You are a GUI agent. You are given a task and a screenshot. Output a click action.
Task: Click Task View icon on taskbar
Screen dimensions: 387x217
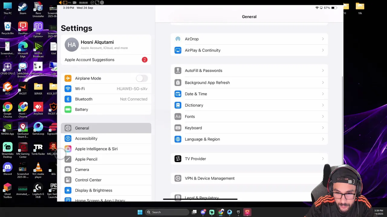pos(194,212)
